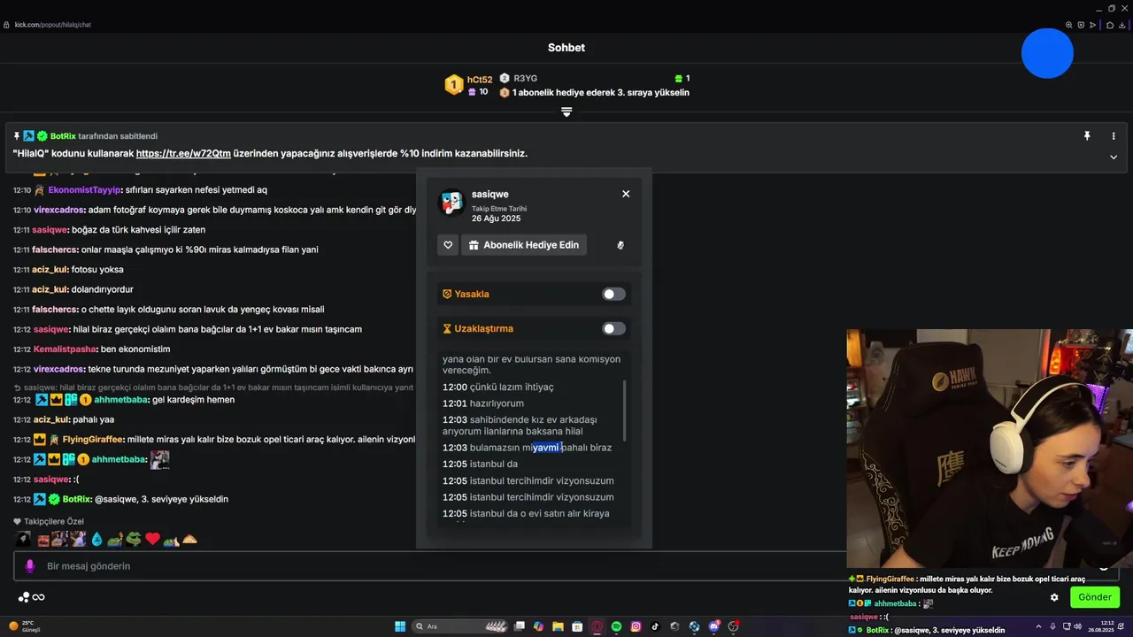Expand the gift leaderboard arrow below header

(566, 111)
